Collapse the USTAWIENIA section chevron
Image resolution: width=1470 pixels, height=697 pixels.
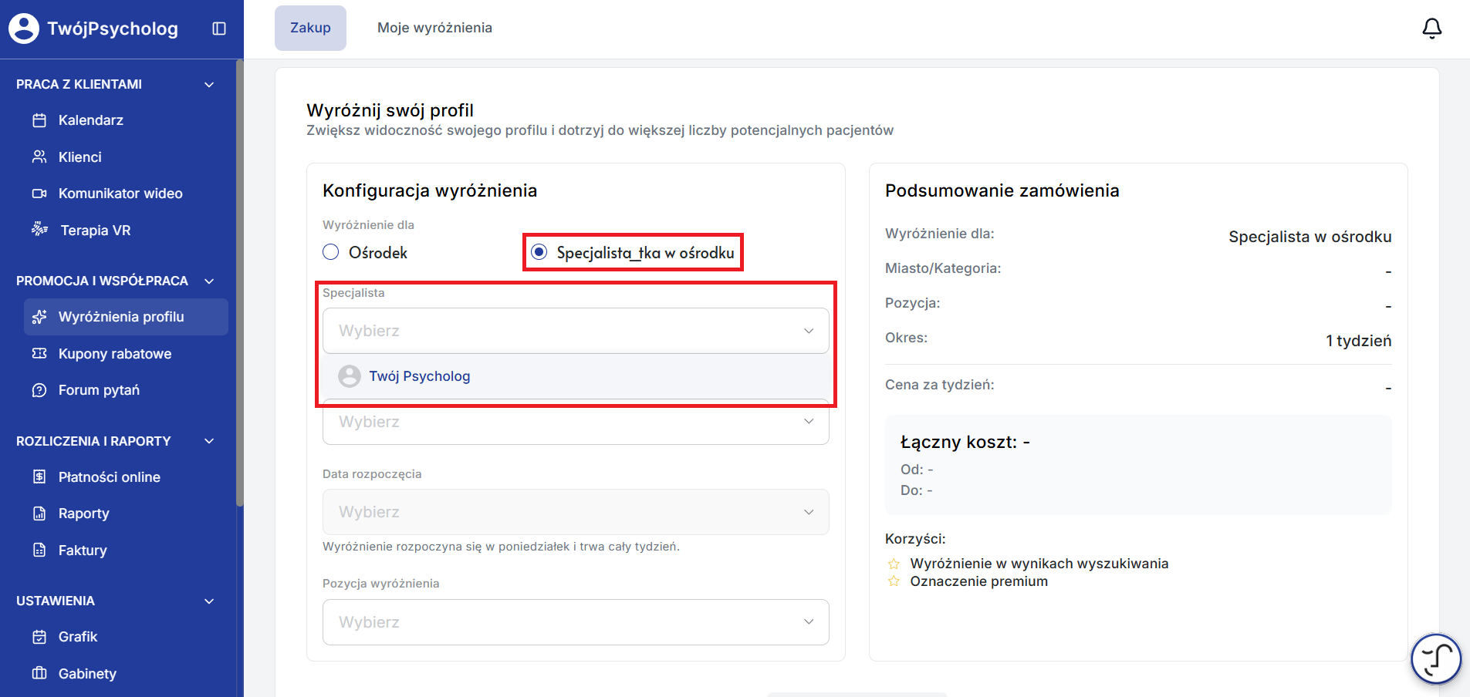pyautogui.click(x=209, y=601)
